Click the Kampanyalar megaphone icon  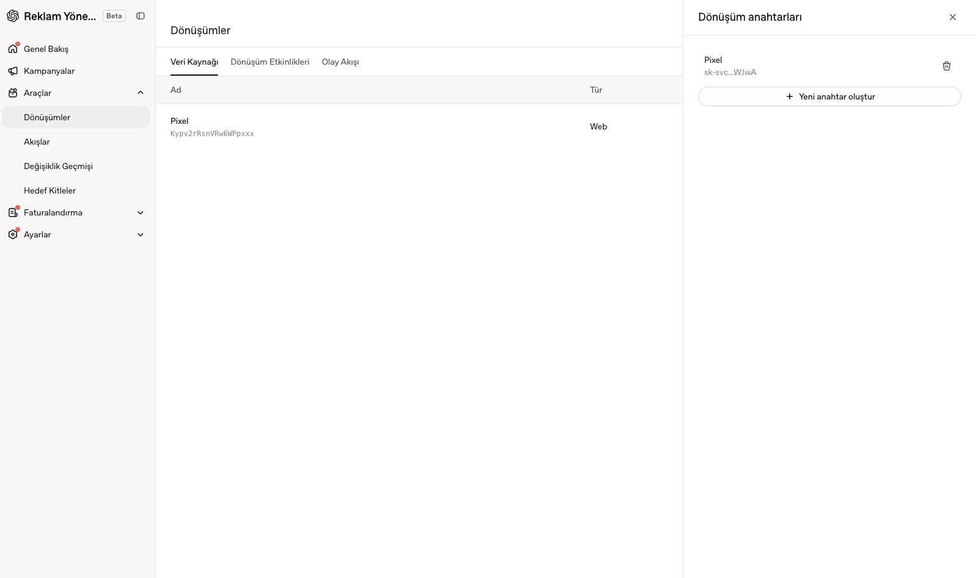coord(13,71)
